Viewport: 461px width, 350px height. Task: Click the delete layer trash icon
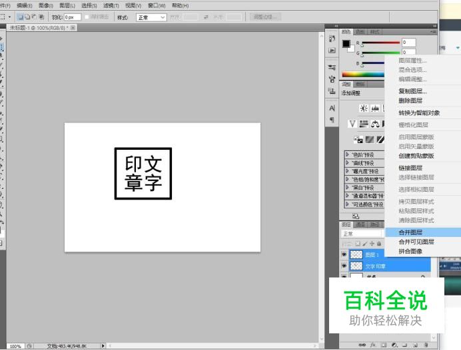click(426, 345)
